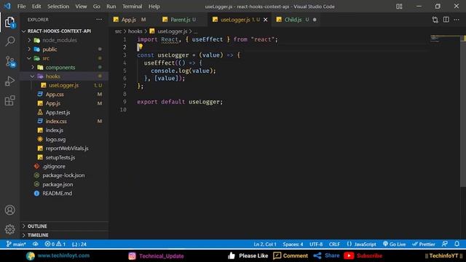
Task: Open Explorer Views and More Actions ellipsis
Action: 99,20
